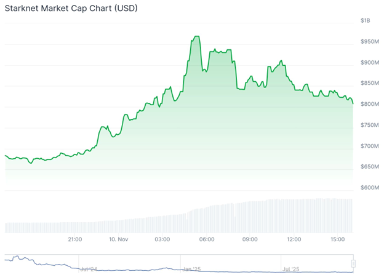Click the Jul '24 navigator label
Screen dimensions: 384x280
(88, 269)
